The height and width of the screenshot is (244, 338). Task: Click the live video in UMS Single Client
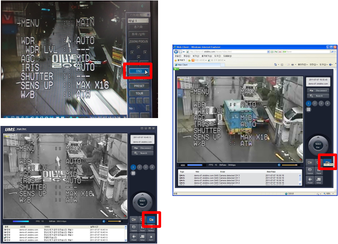pos(65,176)
